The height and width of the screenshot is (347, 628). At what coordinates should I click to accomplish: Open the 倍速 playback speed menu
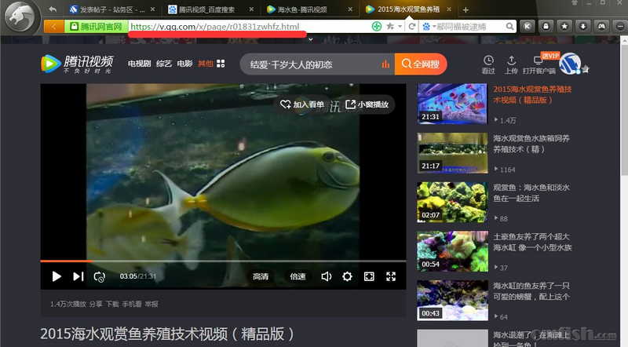[298, 276]
